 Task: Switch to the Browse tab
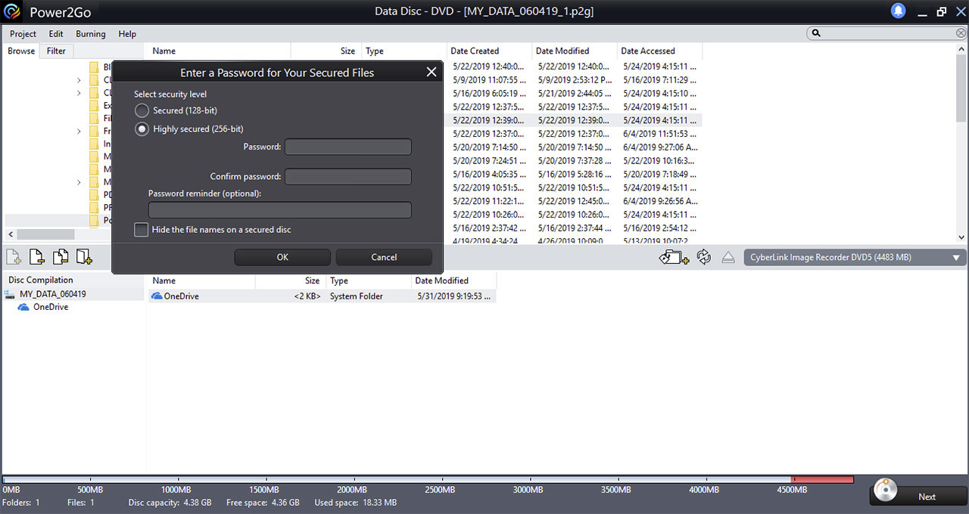tap(21, 51)
